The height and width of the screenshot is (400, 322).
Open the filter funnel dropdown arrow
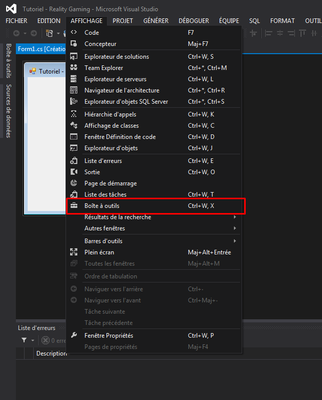[x=32, y=340]
